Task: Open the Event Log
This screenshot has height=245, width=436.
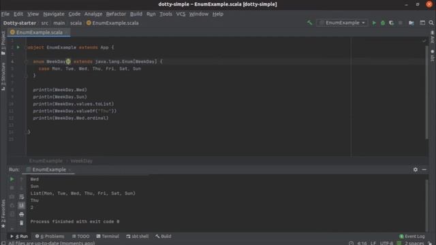Action: [411, 236]
